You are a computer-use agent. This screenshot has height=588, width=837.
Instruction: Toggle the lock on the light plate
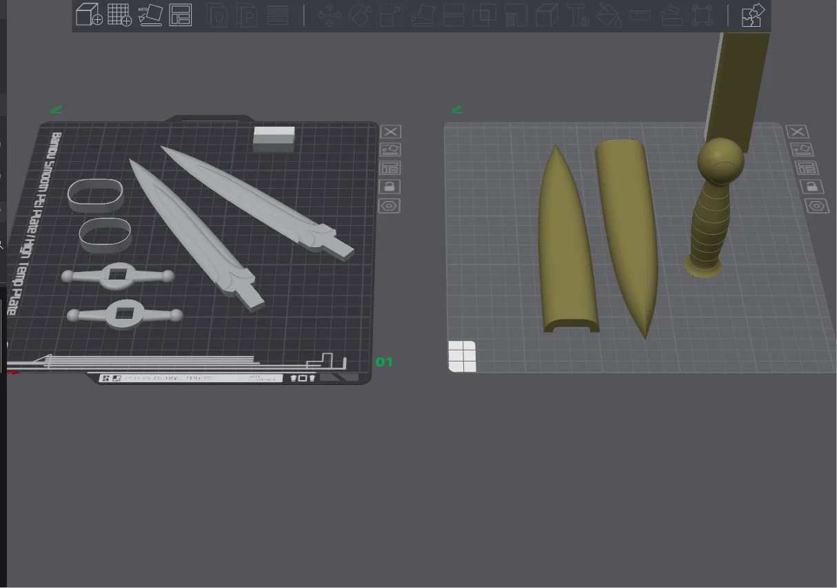tap(812, 187)
